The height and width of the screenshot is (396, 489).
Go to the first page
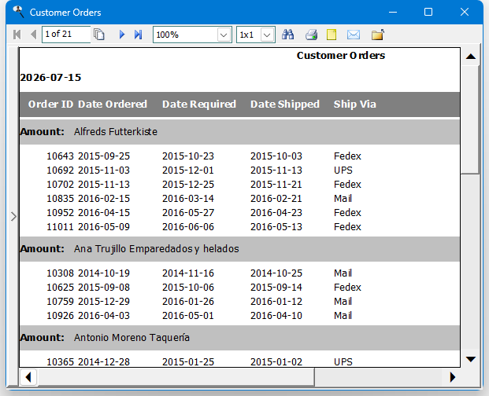coord(17,35)
